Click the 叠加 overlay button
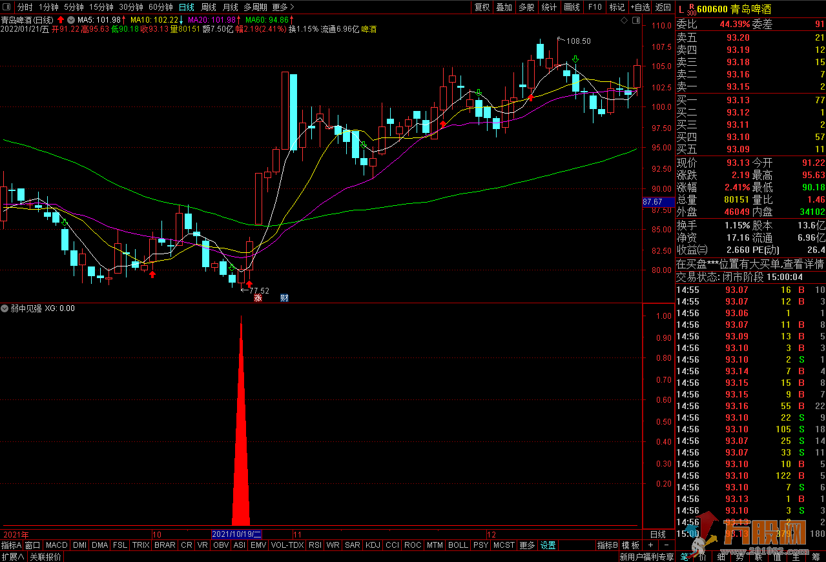 click(x=504, y=7)
